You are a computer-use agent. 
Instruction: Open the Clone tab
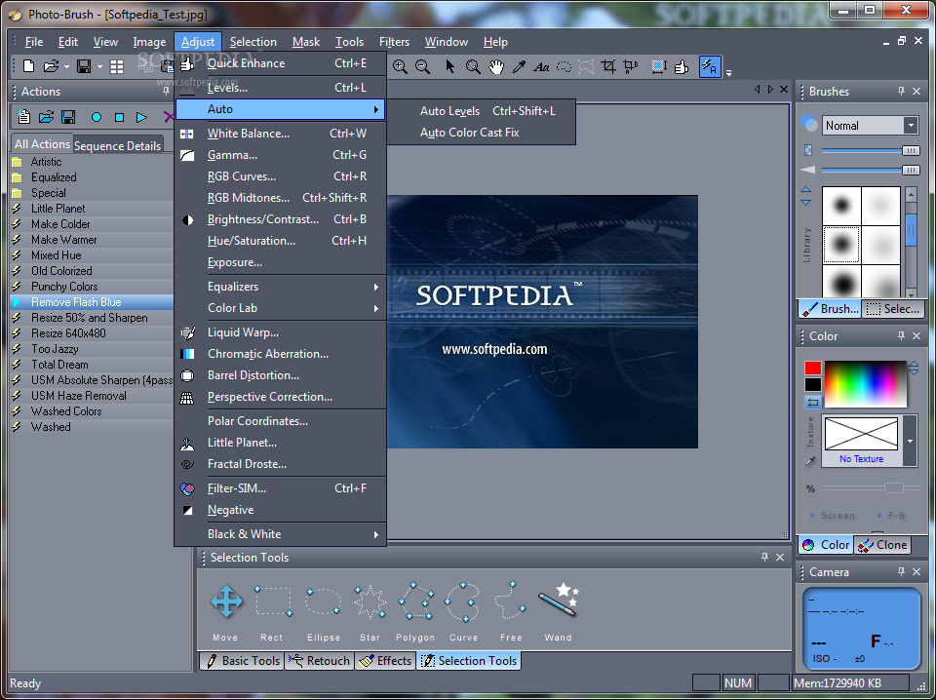[x=883, y=544]
